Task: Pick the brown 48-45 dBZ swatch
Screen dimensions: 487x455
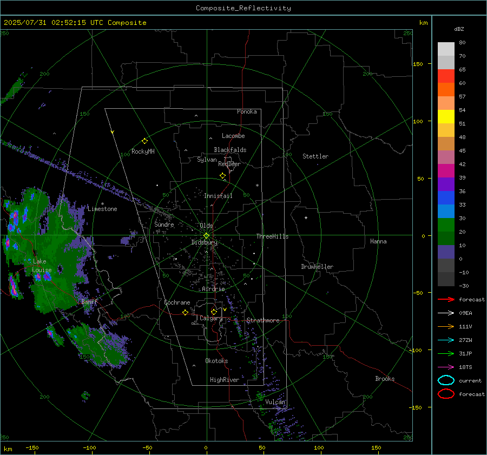Action: click(446, 144)
